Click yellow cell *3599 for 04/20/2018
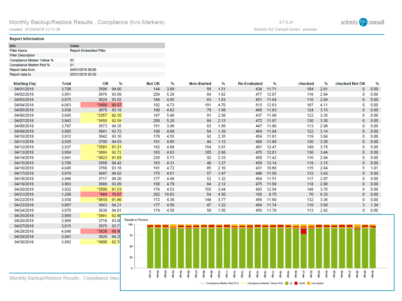Viewport: 402px width, 301px height. (x=102, y=189)
